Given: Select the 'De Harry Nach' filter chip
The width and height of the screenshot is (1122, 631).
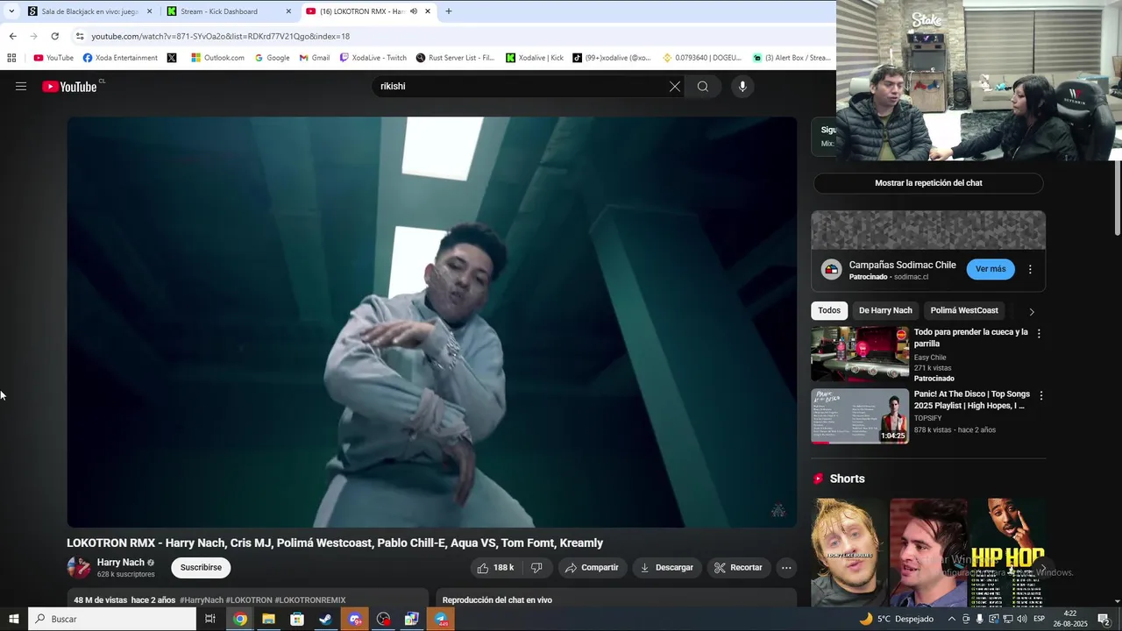Looking at the screenshot, I should click(x=885, y=310).
